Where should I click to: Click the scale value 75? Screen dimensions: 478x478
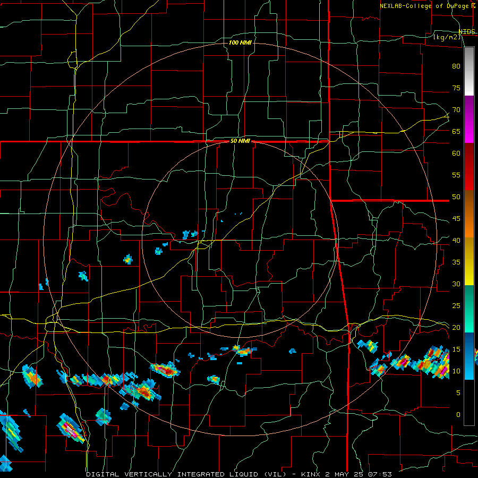click(x=456, y=88)
